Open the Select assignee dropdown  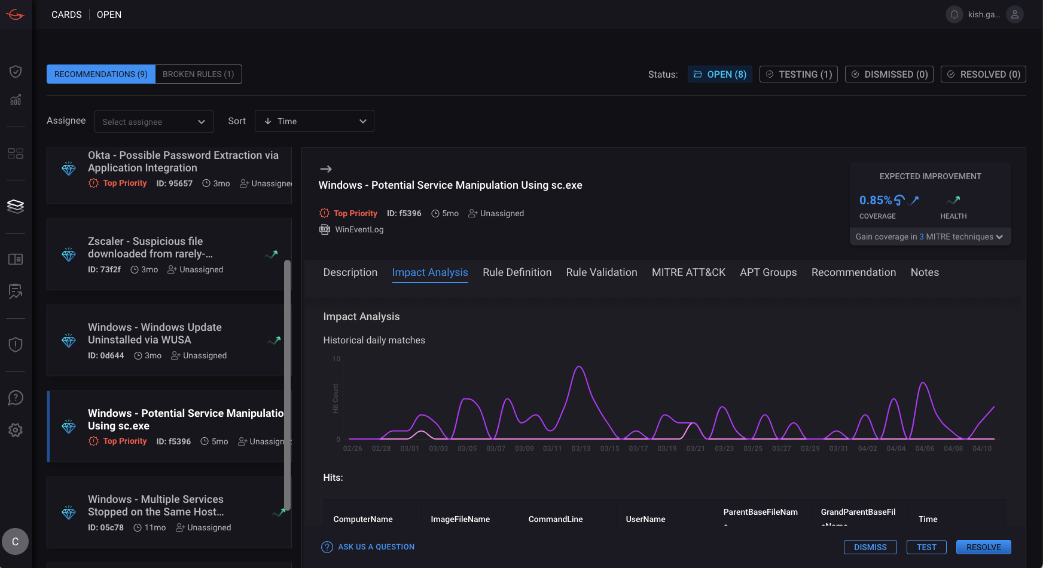point(154,122)
